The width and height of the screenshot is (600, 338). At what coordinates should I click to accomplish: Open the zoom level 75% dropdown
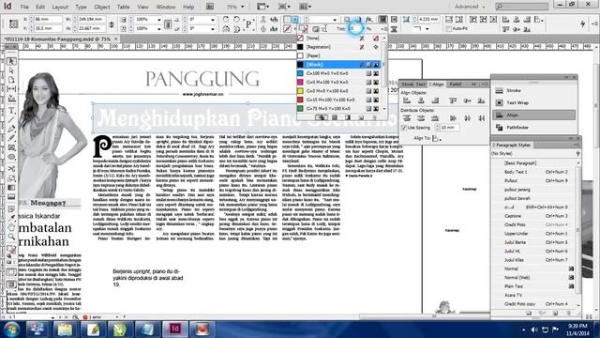tap(242, 7)
